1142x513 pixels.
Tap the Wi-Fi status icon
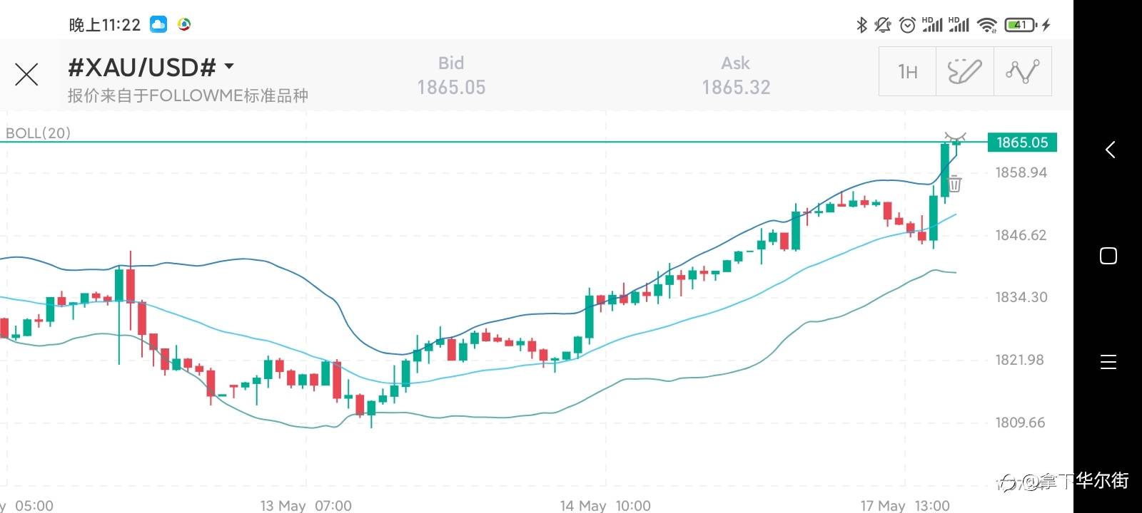point(987,25)
